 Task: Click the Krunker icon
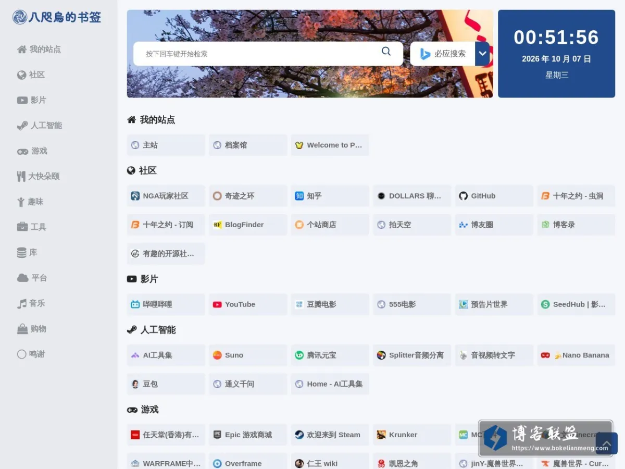381,435
